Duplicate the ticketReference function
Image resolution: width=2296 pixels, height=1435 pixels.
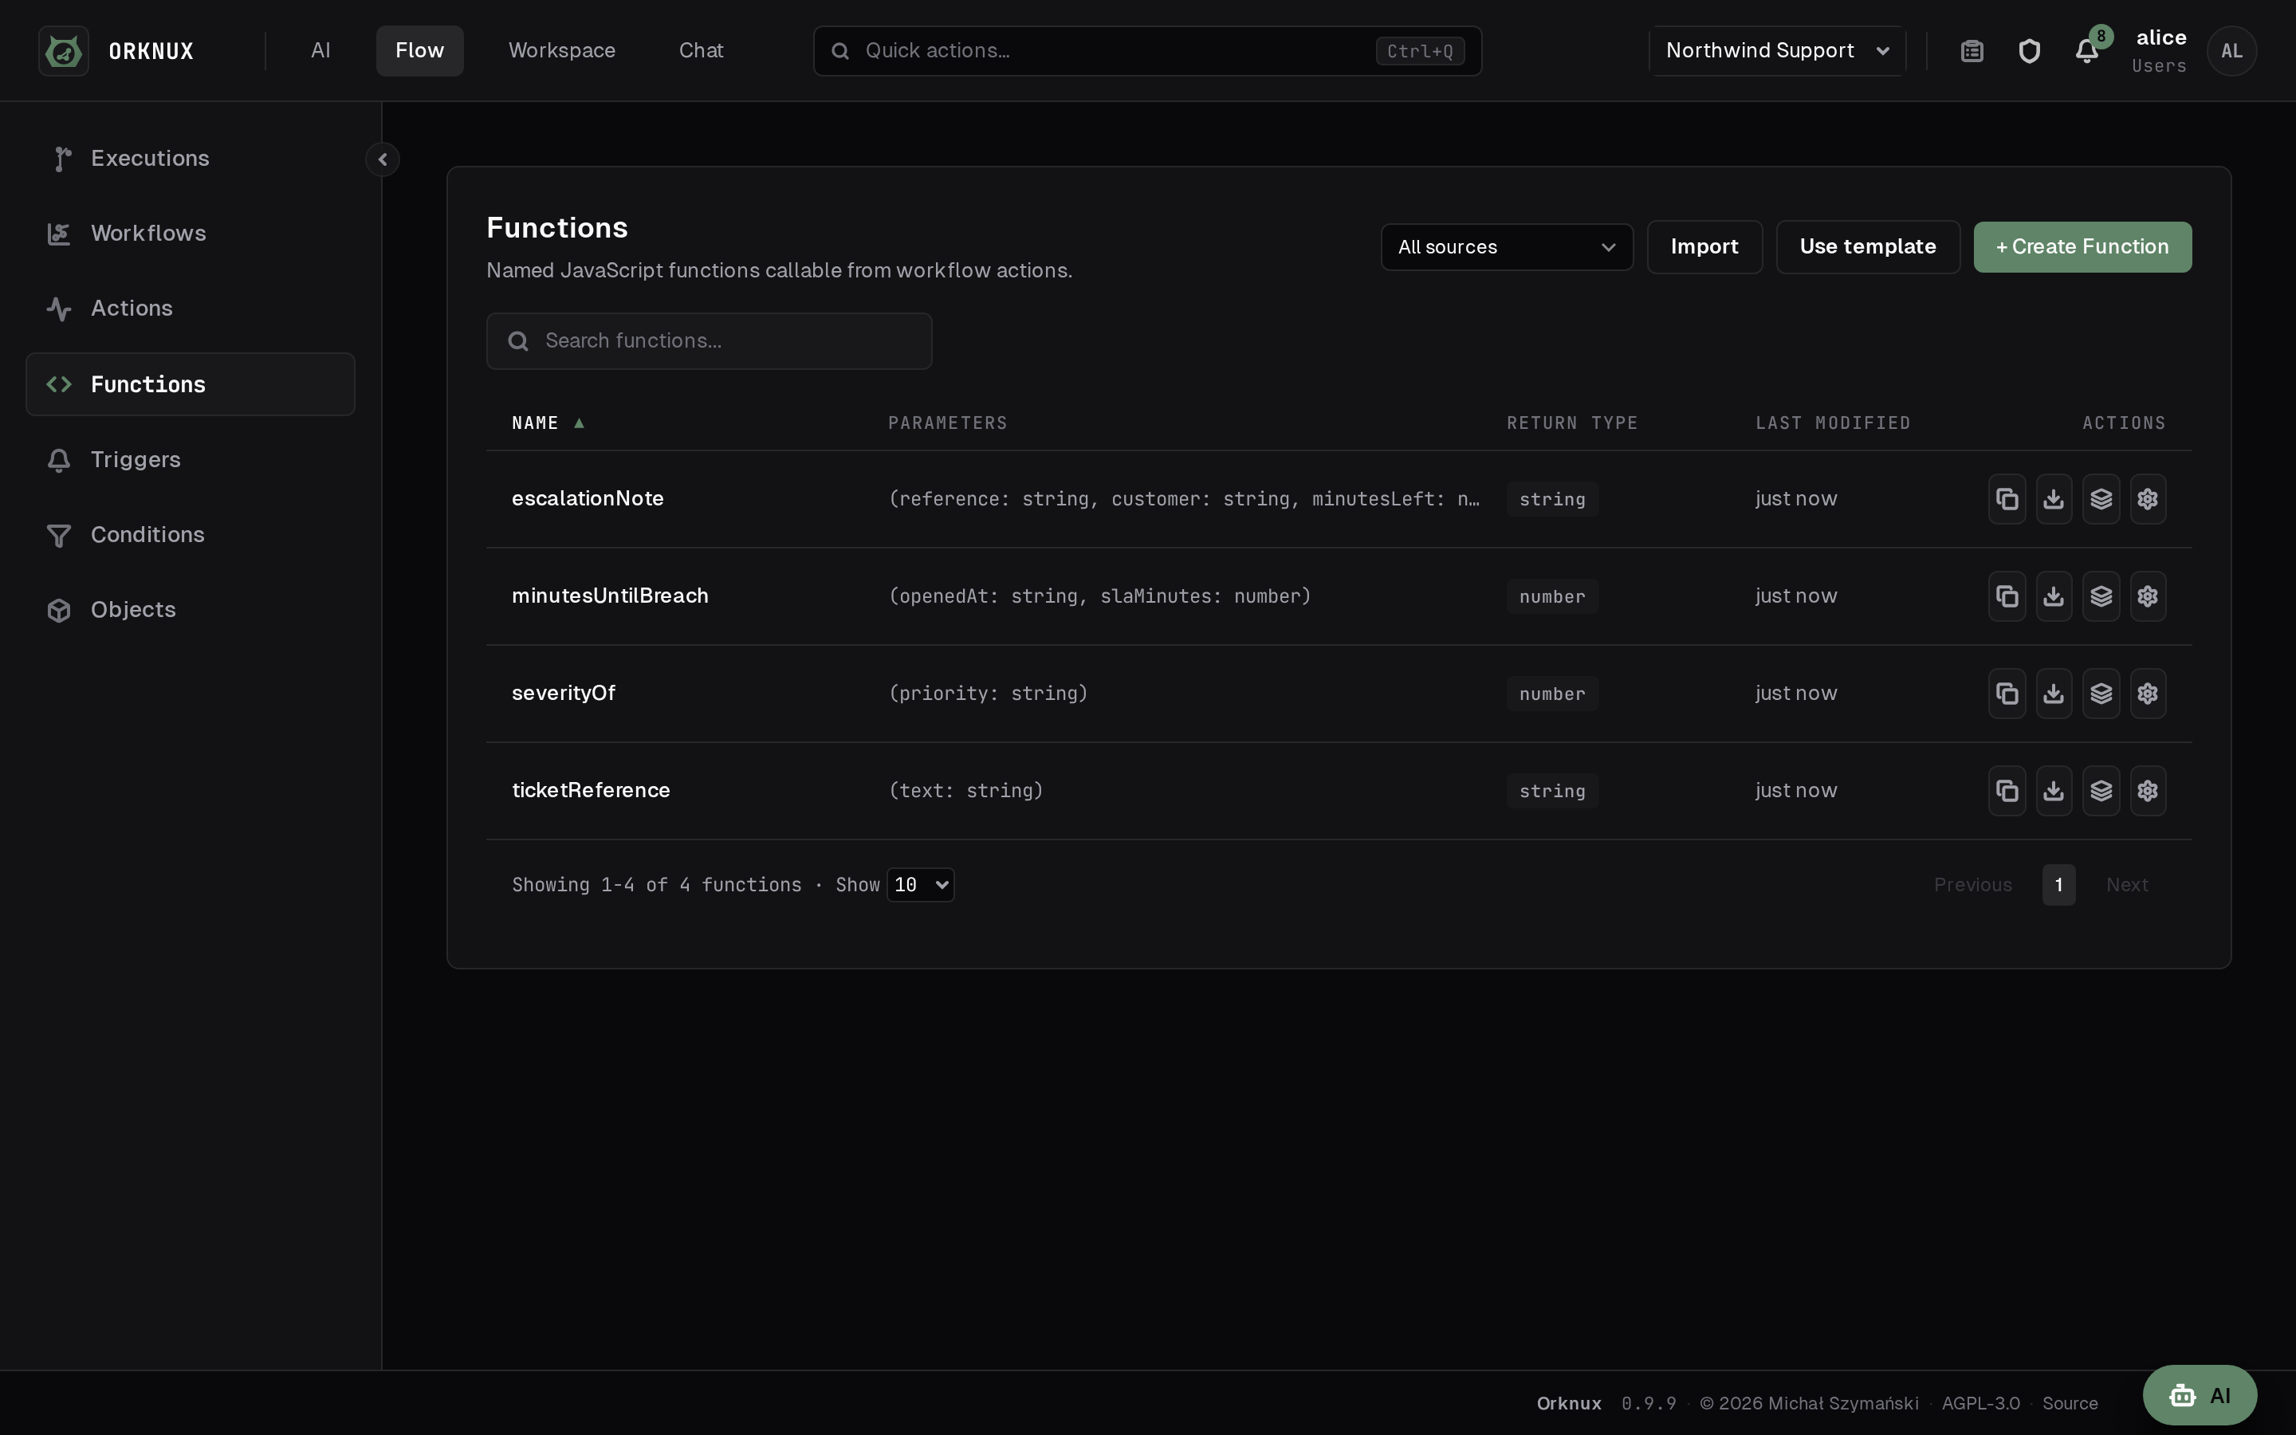[2007, 791]
